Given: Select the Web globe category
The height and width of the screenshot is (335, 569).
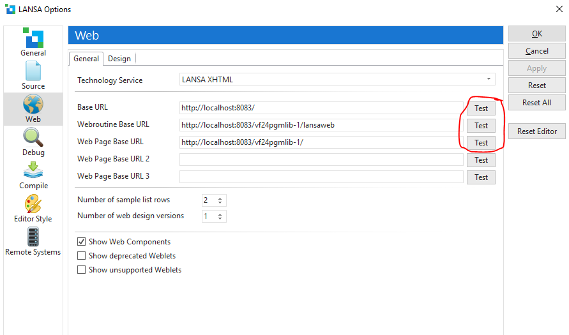Looking at the screenshot, I should click(x=33, y=108).
